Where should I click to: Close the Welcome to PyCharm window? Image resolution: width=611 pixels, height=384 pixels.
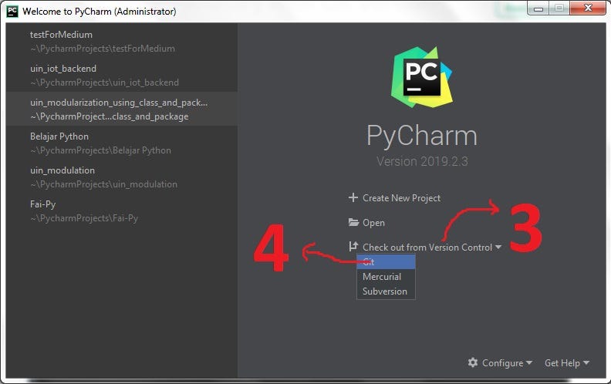[x=588, y=8]
